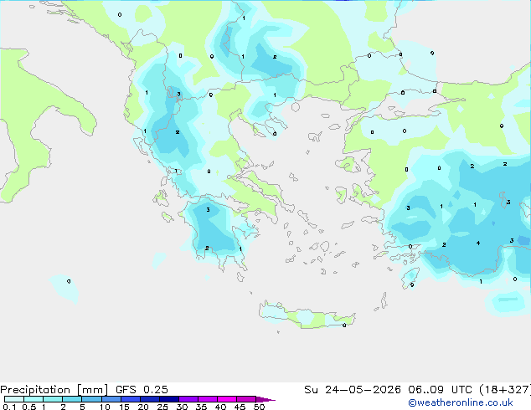The height and width of the screenshot is (410, 531).
Task: Click the '0.1' legend scale label
Action: tap(9, 407)
